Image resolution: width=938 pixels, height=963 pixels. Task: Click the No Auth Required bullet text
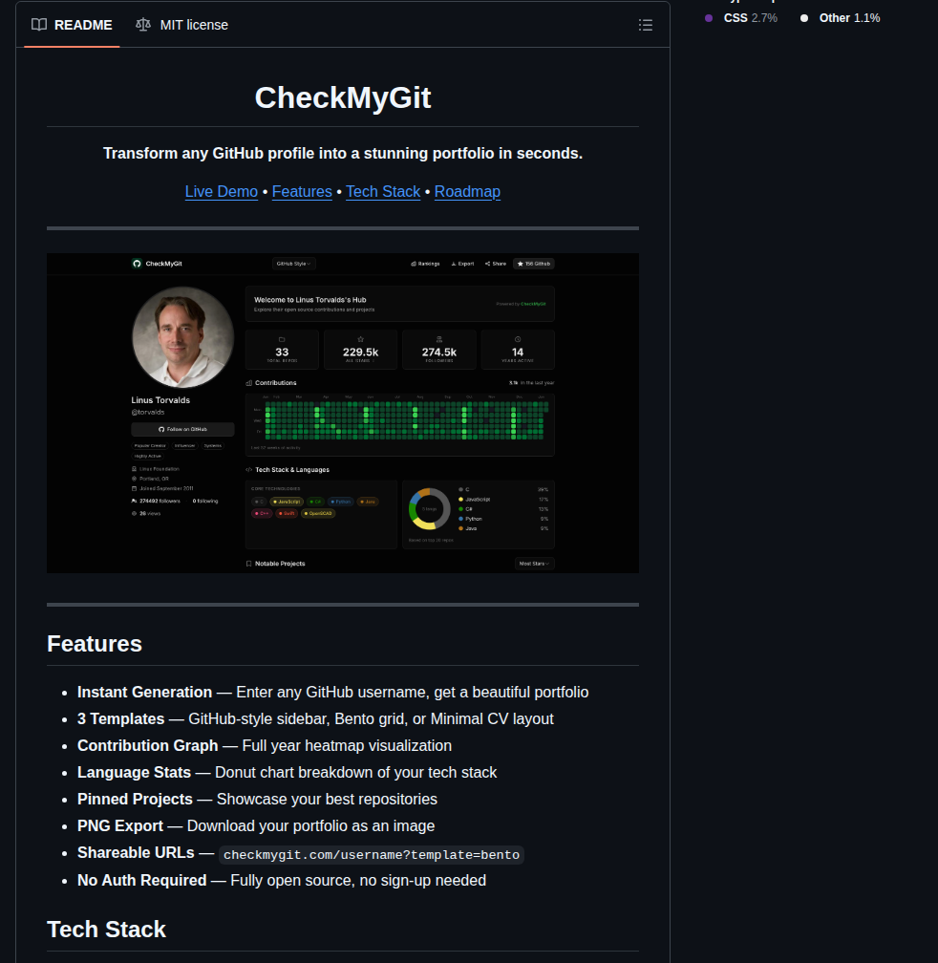(282, 881)
